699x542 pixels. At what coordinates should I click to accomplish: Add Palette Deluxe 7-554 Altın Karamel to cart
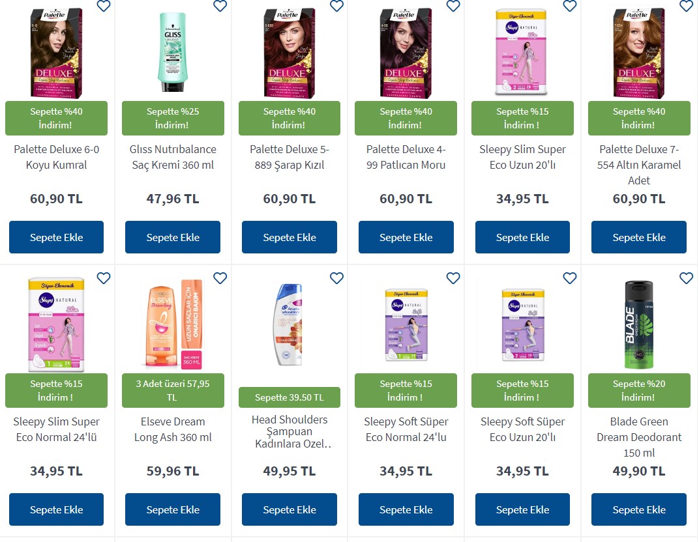tap(639, 237)
